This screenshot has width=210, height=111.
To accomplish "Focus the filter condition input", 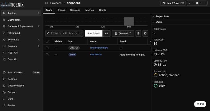I will click(64, 33).
